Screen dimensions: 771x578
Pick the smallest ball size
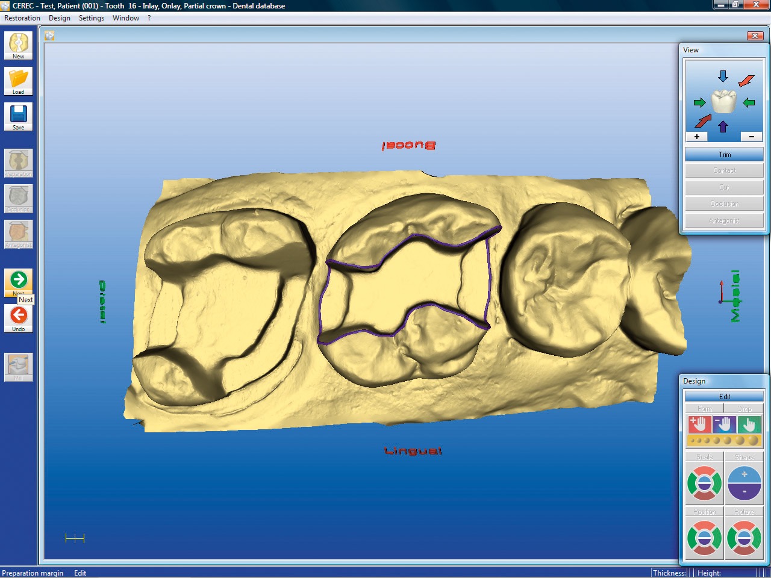click(x=691, y=441)
